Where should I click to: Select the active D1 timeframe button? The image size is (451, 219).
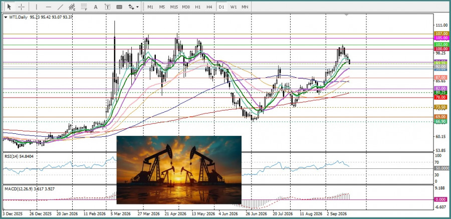pyautogui.click(x=221, y=7)
